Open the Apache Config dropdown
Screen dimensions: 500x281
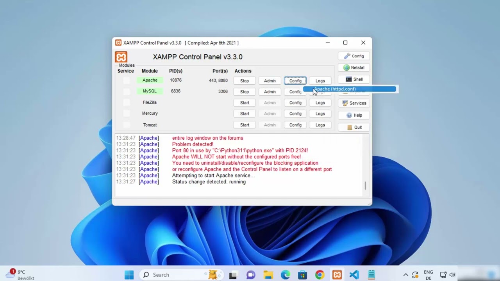click(x=295, y=81)
